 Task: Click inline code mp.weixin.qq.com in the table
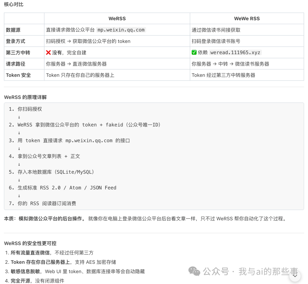coord(121,30)
